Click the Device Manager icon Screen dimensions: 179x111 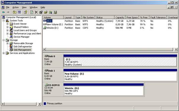tap(11, 37)
